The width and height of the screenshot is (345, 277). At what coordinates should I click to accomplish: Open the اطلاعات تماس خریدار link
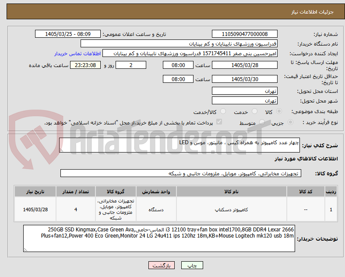pyautogui.click(x=77, y=53)
